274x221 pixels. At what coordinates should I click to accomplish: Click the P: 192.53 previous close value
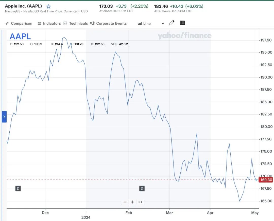coord(17,44)
